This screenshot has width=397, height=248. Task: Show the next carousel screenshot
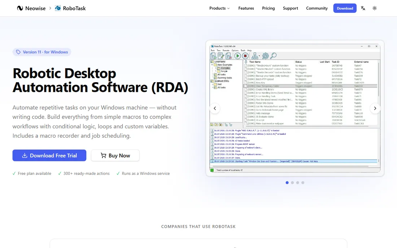tap(375, 108)
